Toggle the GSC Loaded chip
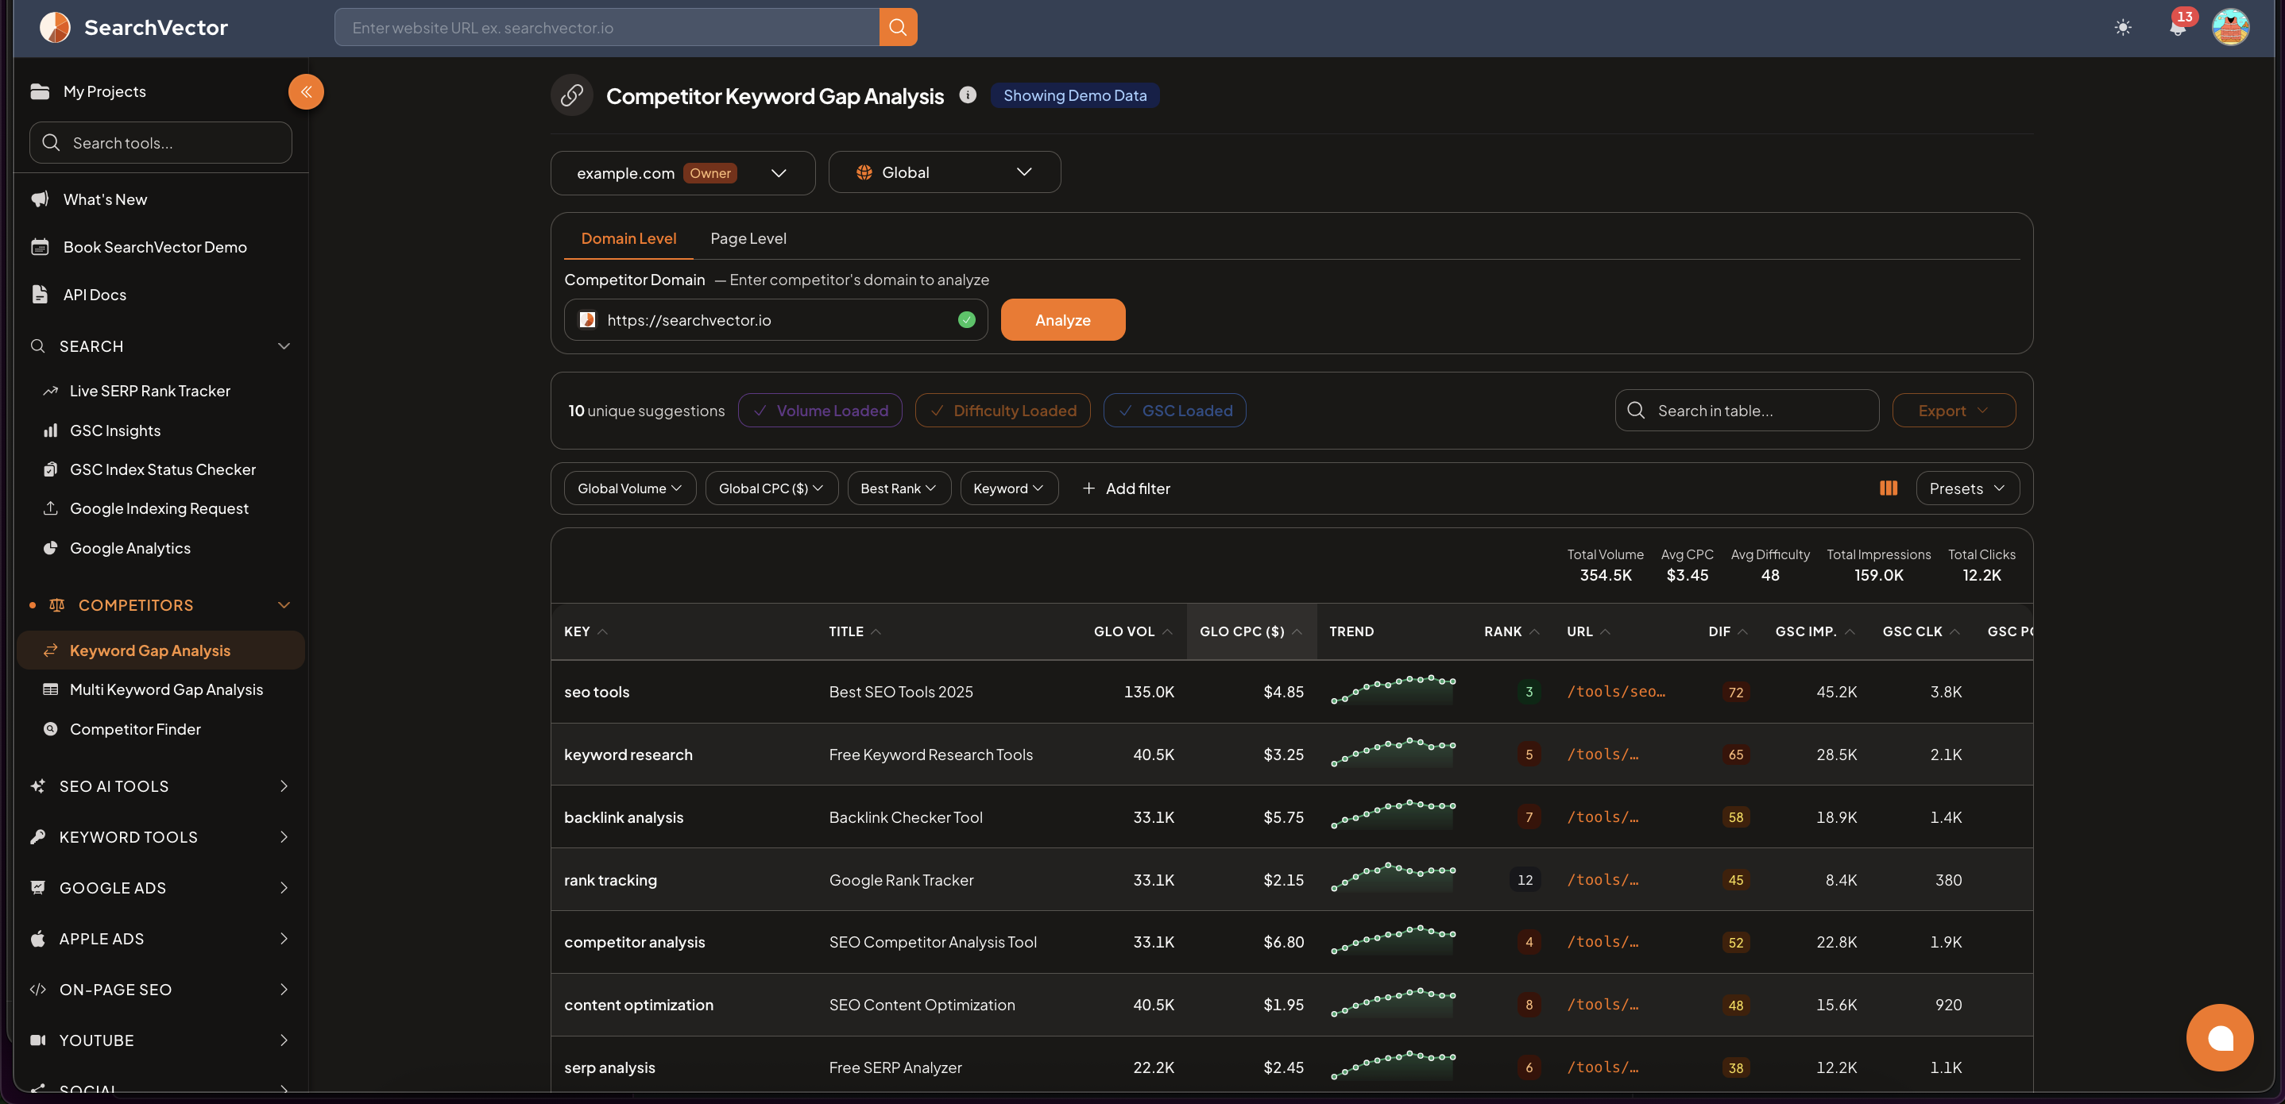 pyautogui.click(x=1174, y=411)
